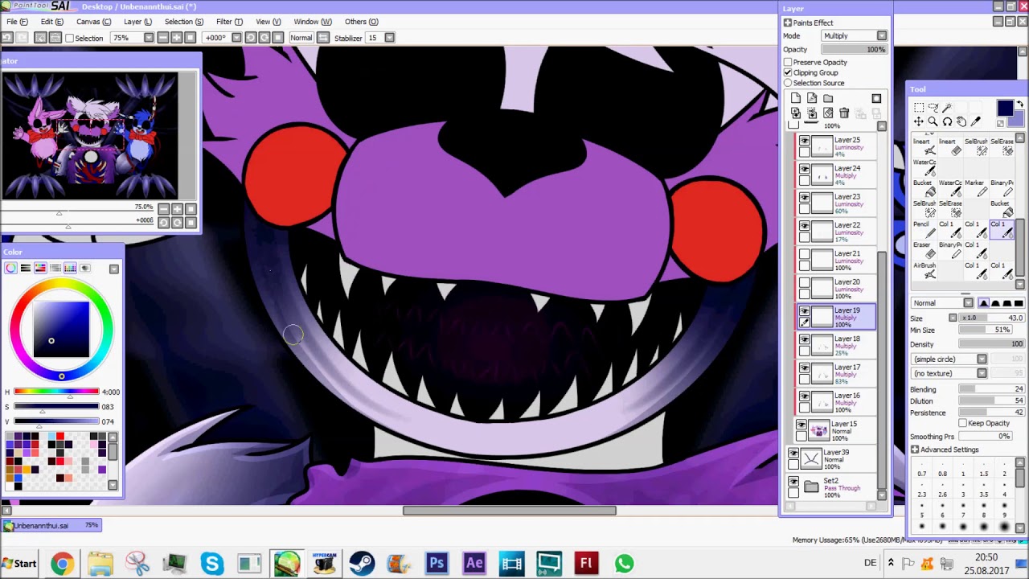The width and height of the screenshot is (1029, 579).
Task: Open Chrome from the taskbar
Action: pos(62,564)
